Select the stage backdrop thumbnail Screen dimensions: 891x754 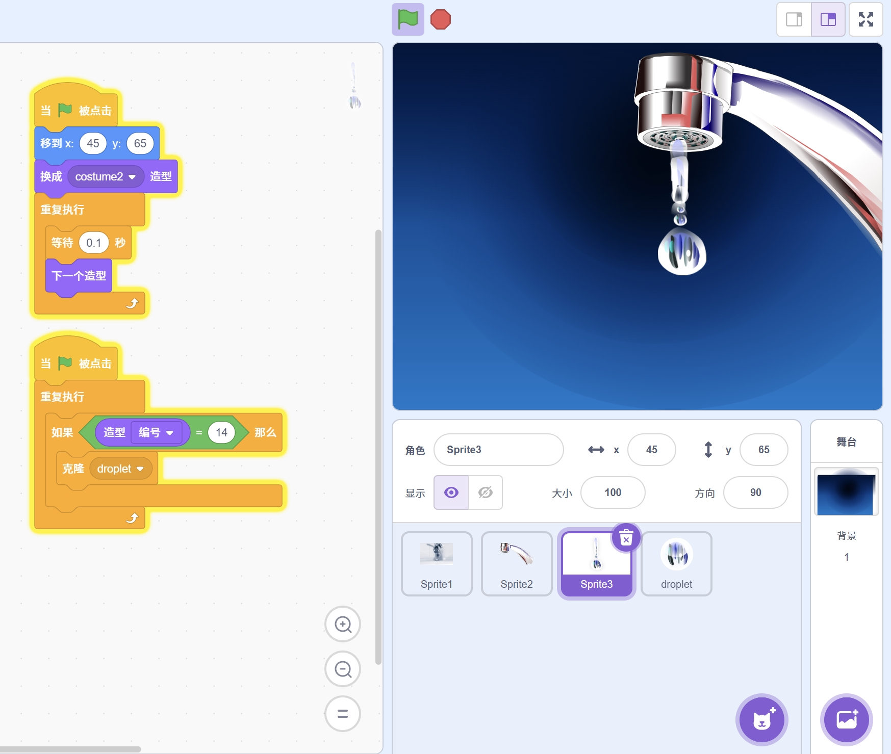(846, 491)
